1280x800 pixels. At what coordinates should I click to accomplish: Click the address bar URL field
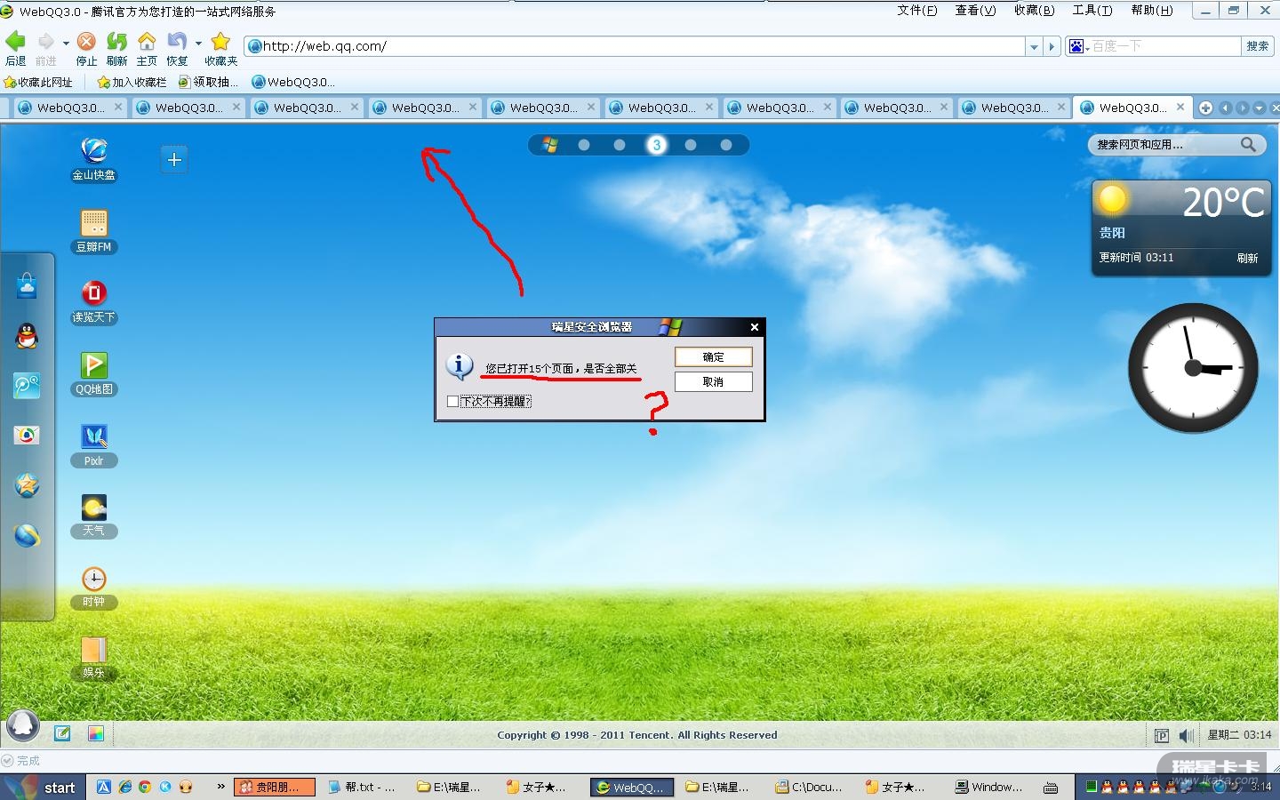(635, 46)
